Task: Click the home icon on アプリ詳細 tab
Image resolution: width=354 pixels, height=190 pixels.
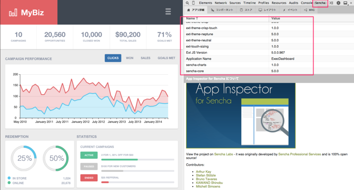Action: pyautogui.click(x=189, y=10)
